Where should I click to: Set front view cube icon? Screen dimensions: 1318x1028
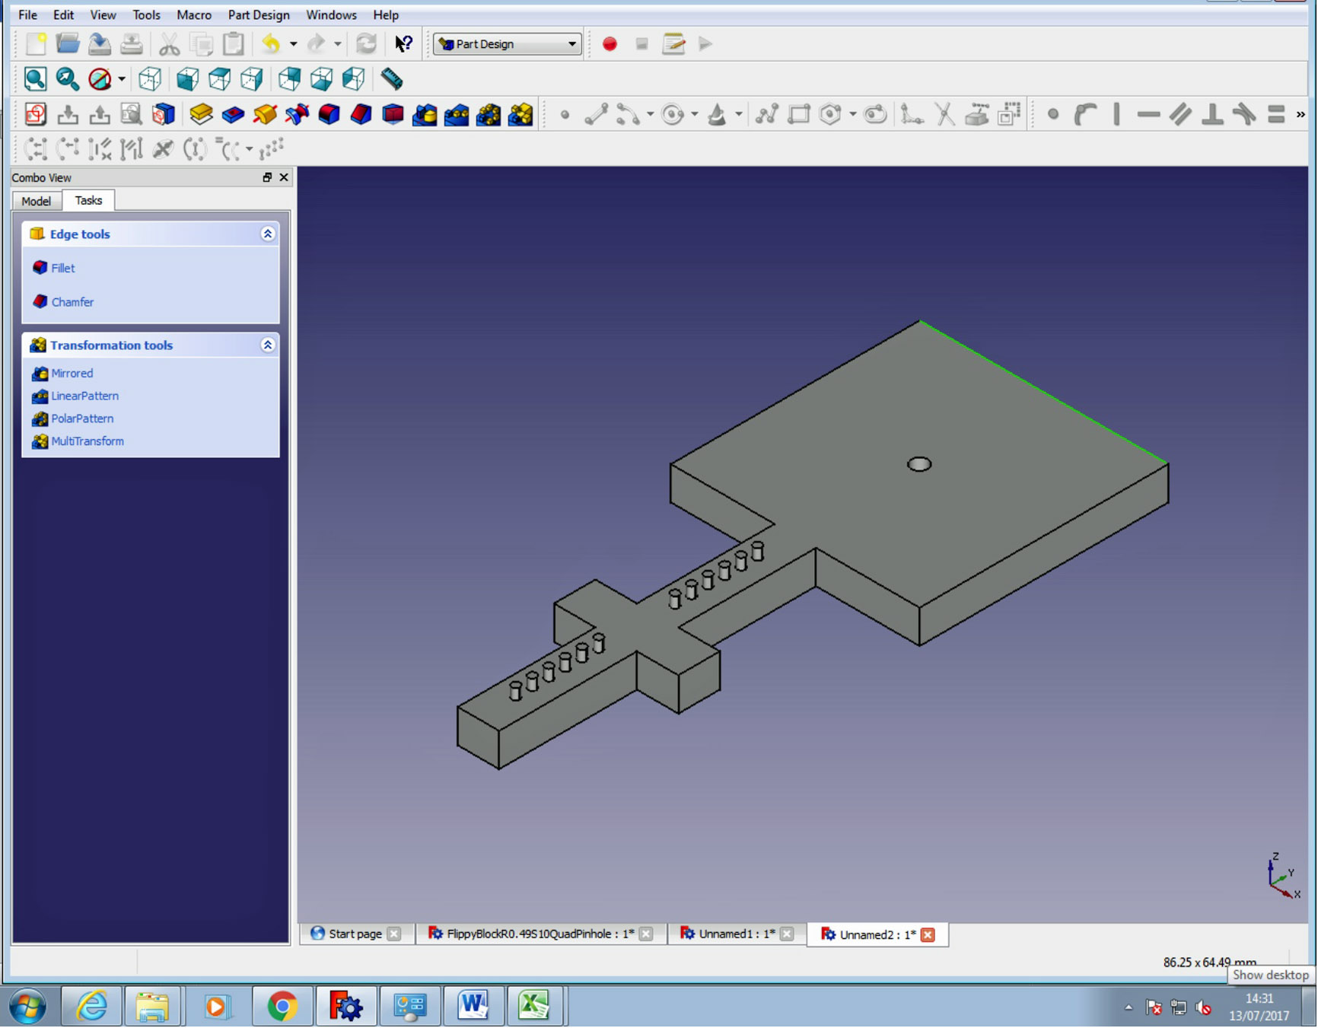point(187,78)
